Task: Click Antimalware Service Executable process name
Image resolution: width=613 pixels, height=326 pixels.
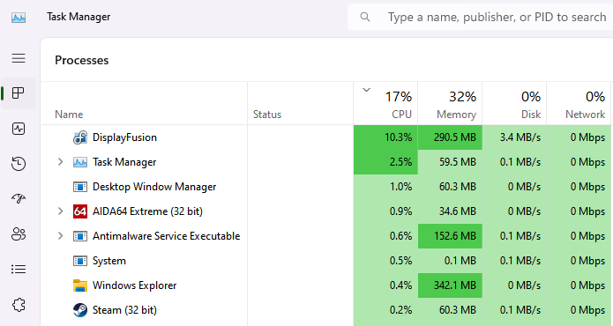Action: point(166,236)
